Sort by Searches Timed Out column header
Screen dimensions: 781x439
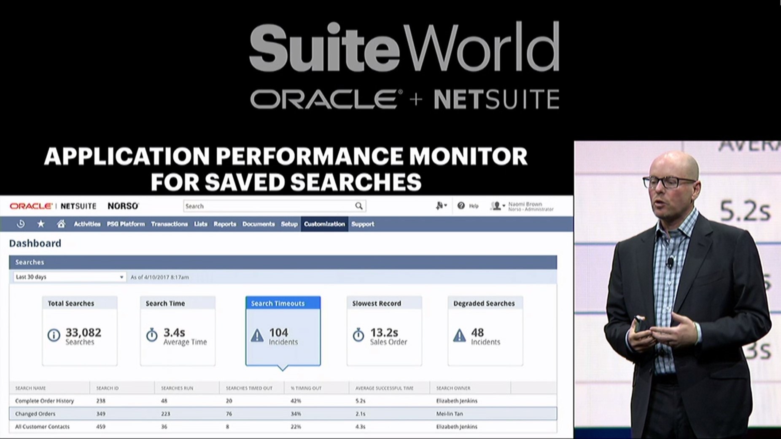click(249, 388)
